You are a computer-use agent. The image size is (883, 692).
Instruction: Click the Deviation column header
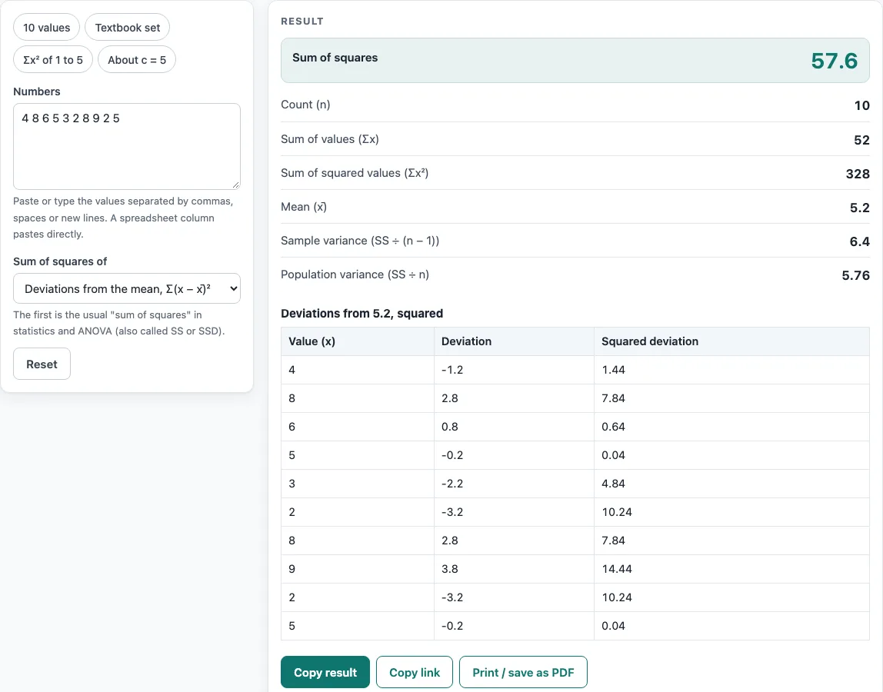(x=514, y=341)
